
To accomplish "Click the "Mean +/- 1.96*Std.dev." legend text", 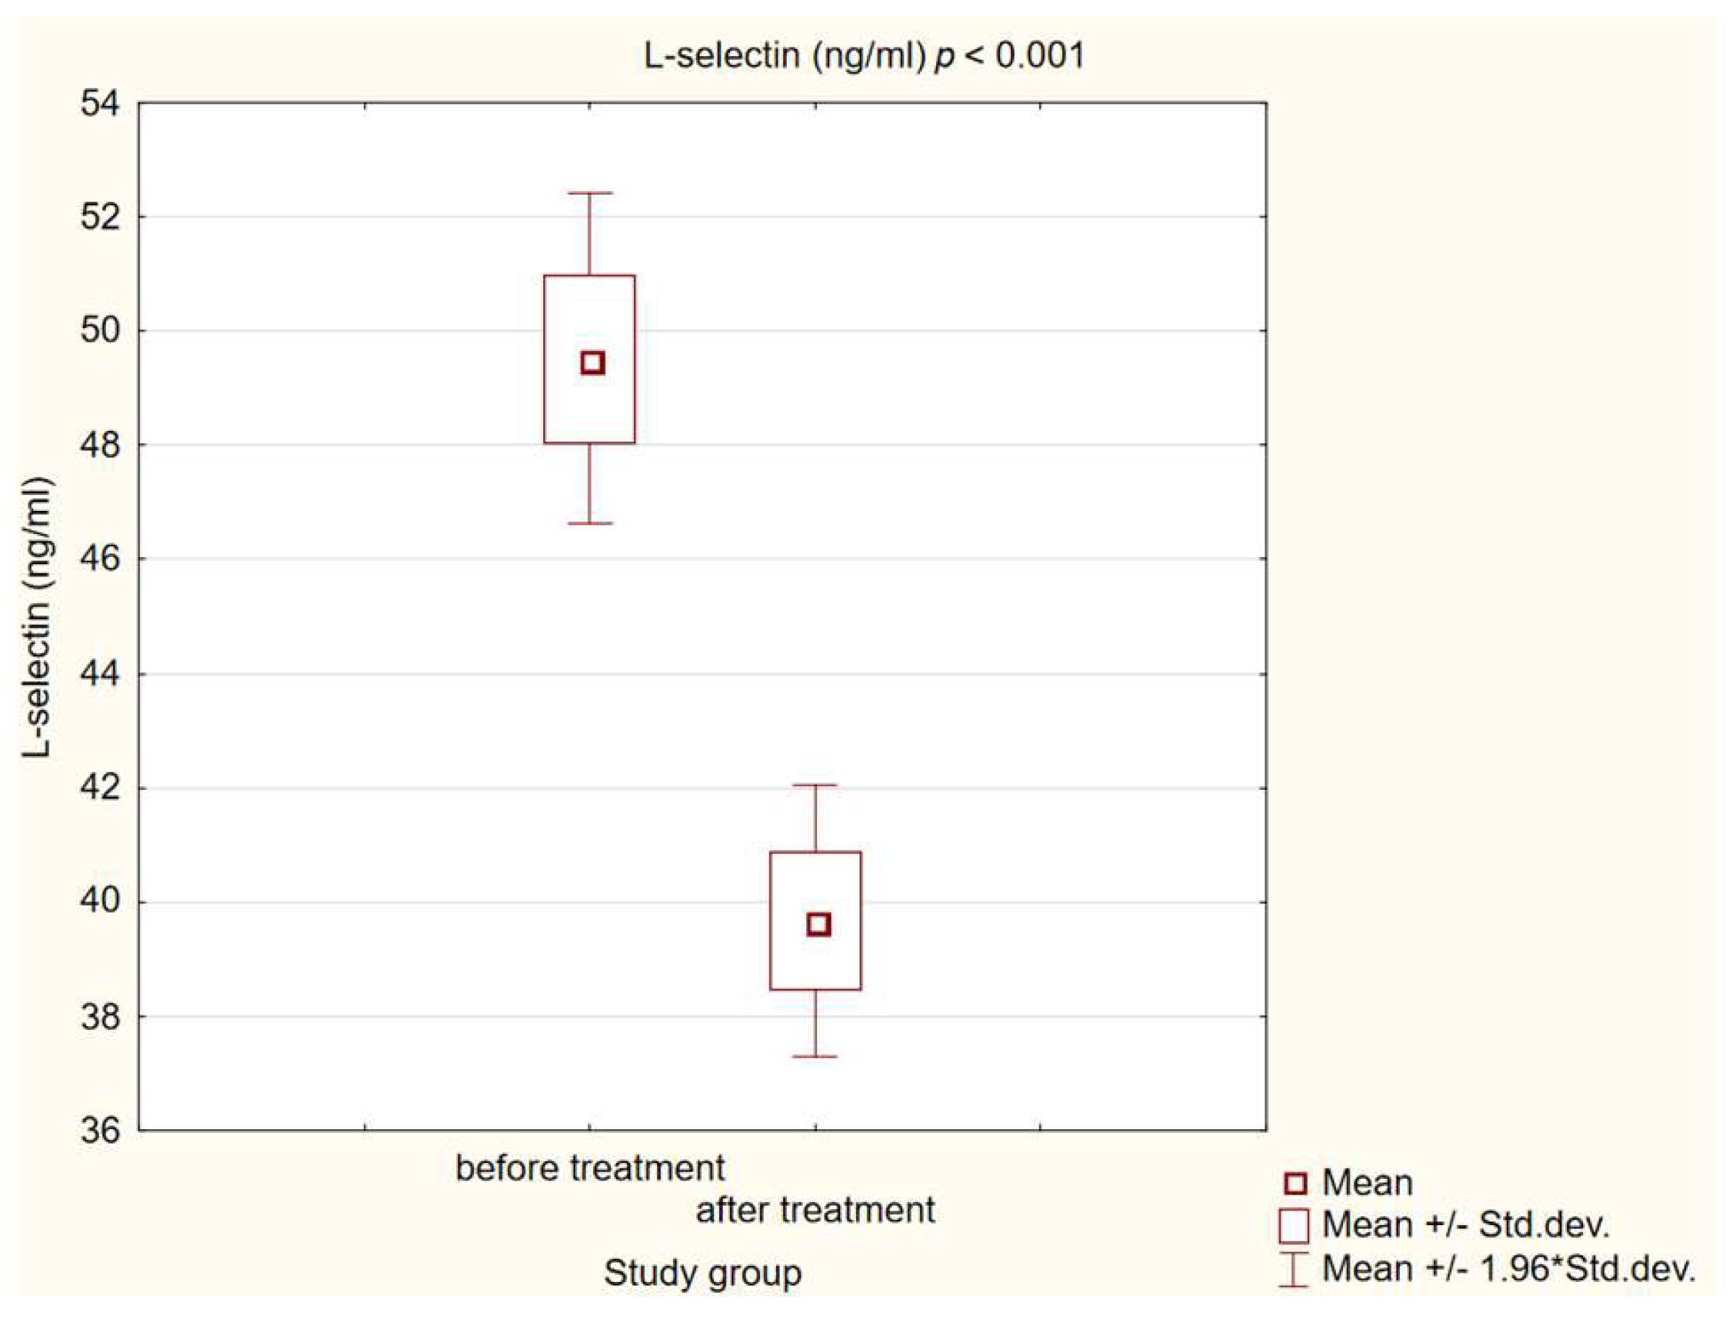I will tap(1508, 1270).
